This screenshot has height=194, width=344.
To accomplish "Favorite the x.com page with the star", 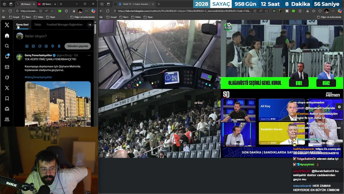I will (x=52, y=11).
